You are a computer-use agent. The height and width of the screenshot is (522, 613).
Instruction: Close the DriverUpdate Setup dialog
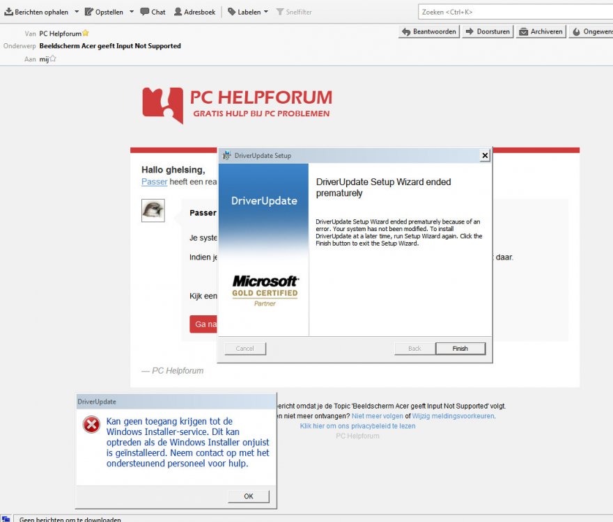click(x=485, y=155)
